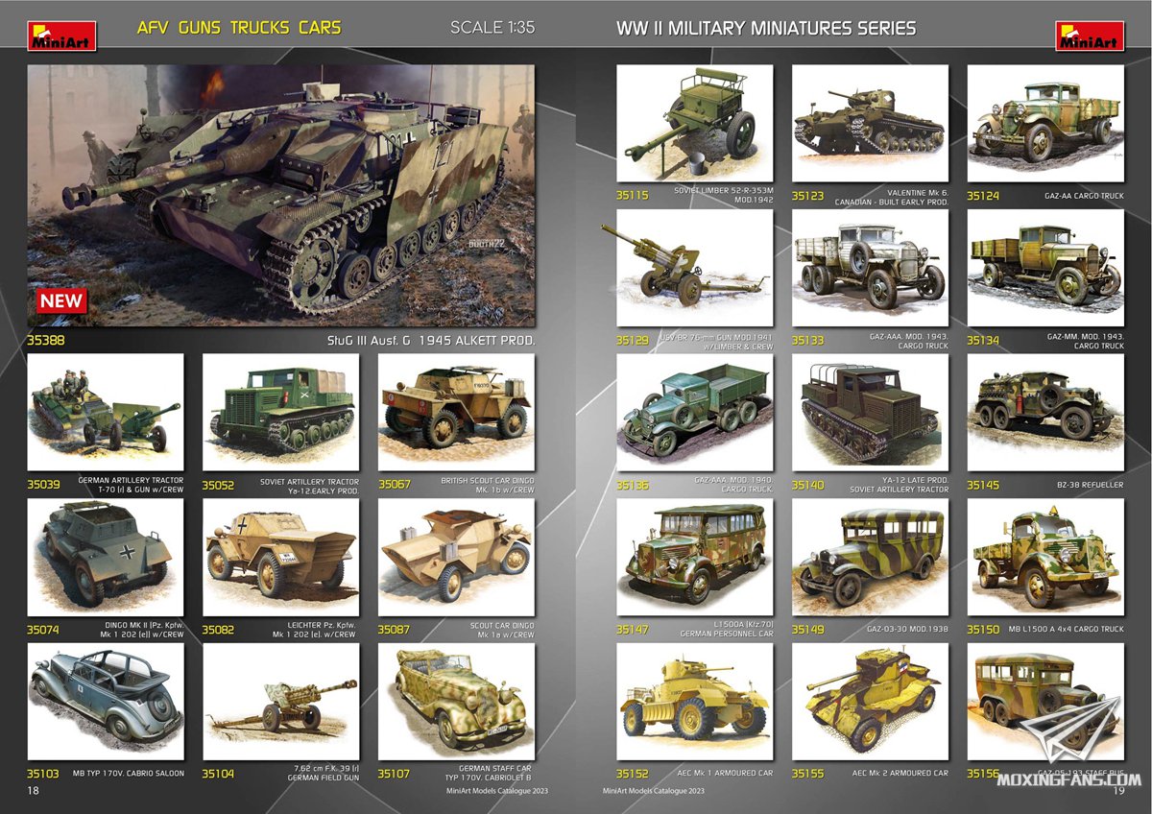Click page number 19 at bottom right
This screenshot has height=814, width=1152.
(x=1117, y=791)
